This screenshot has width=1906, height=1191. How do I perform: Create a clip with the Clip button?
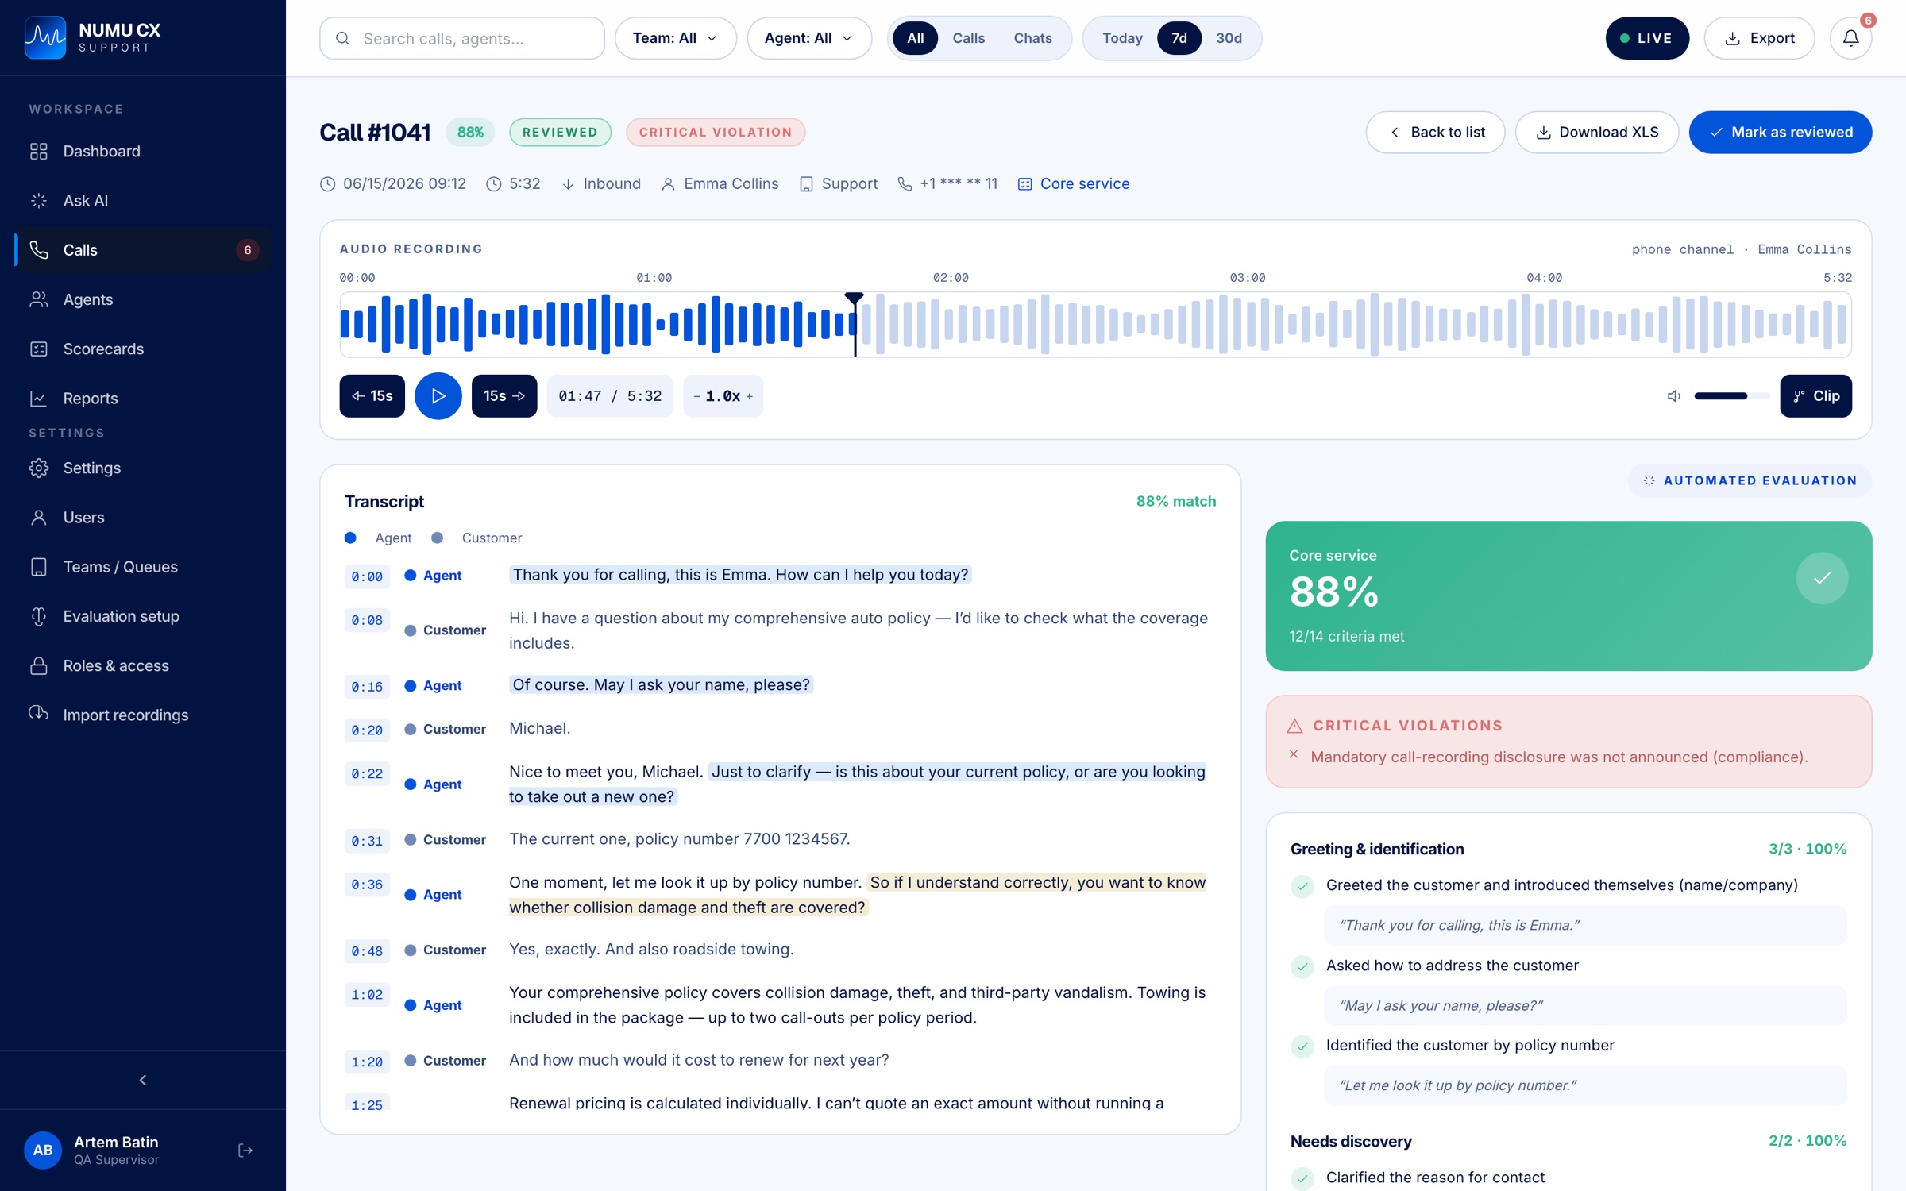tap(1815, 395)
